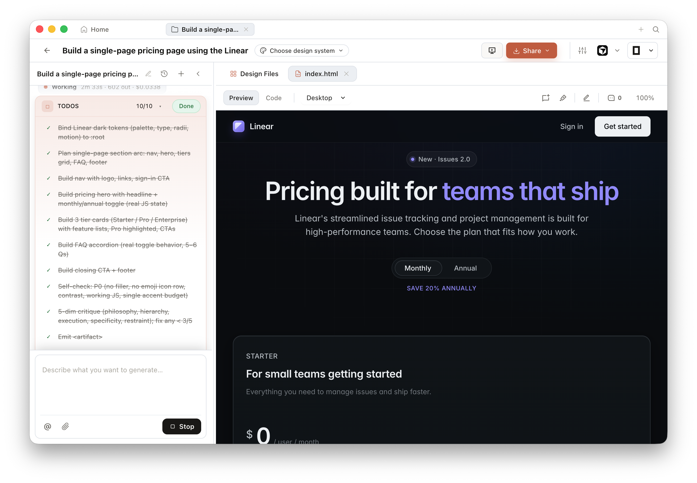The image size is (697, 483).
Task: Click the TODOS checklist icon
Action: [48, 106]
